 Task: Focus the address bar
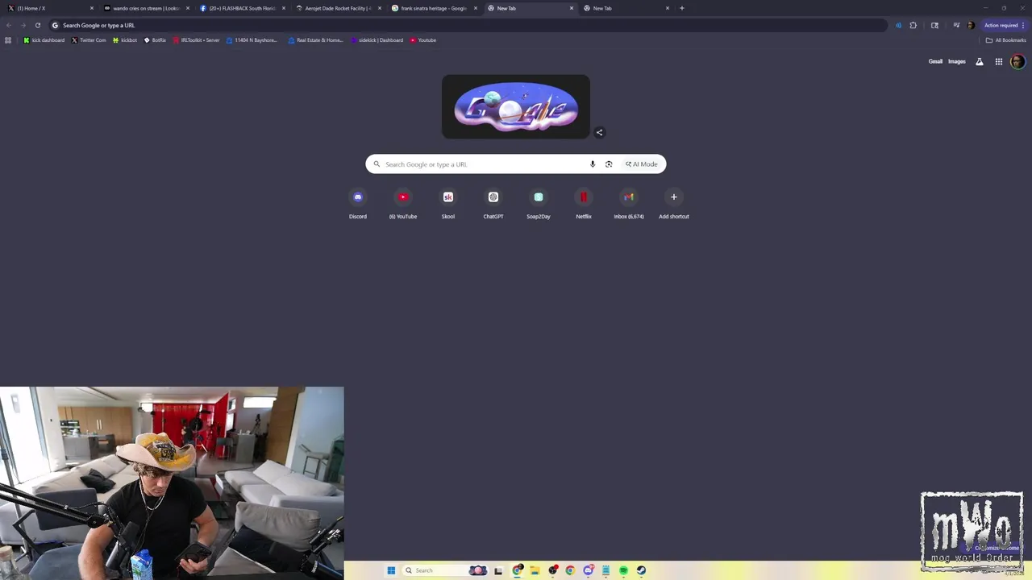pos(468,25)
